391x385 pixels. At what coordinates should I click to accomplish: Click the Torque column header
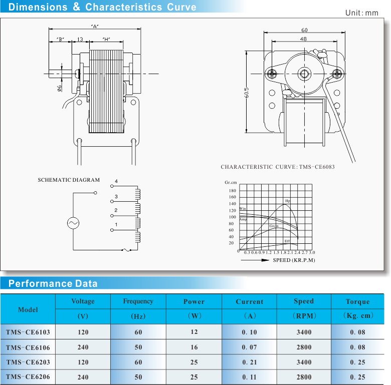(357, 301)
